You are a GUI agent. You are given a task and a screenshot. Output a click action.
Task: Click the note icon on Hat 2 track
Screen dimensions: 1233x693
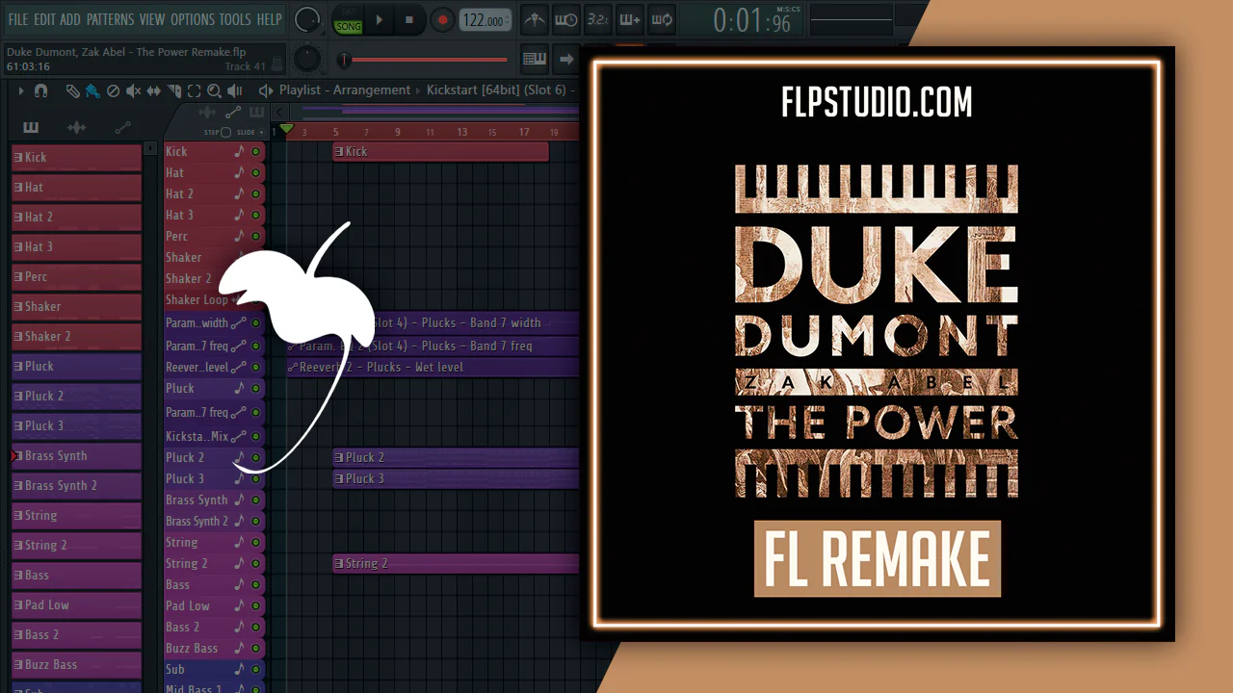pyautogui.click(x=239, y=193)
